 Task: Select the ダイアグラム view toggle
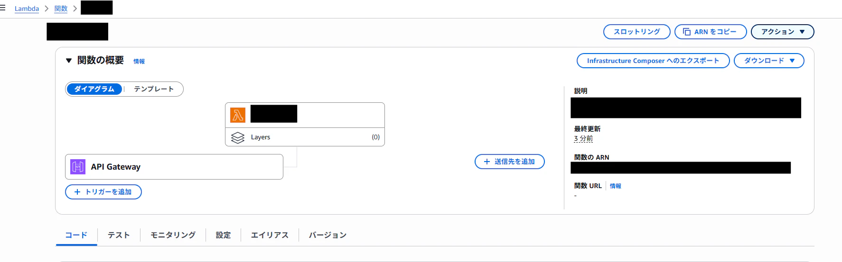94,89
